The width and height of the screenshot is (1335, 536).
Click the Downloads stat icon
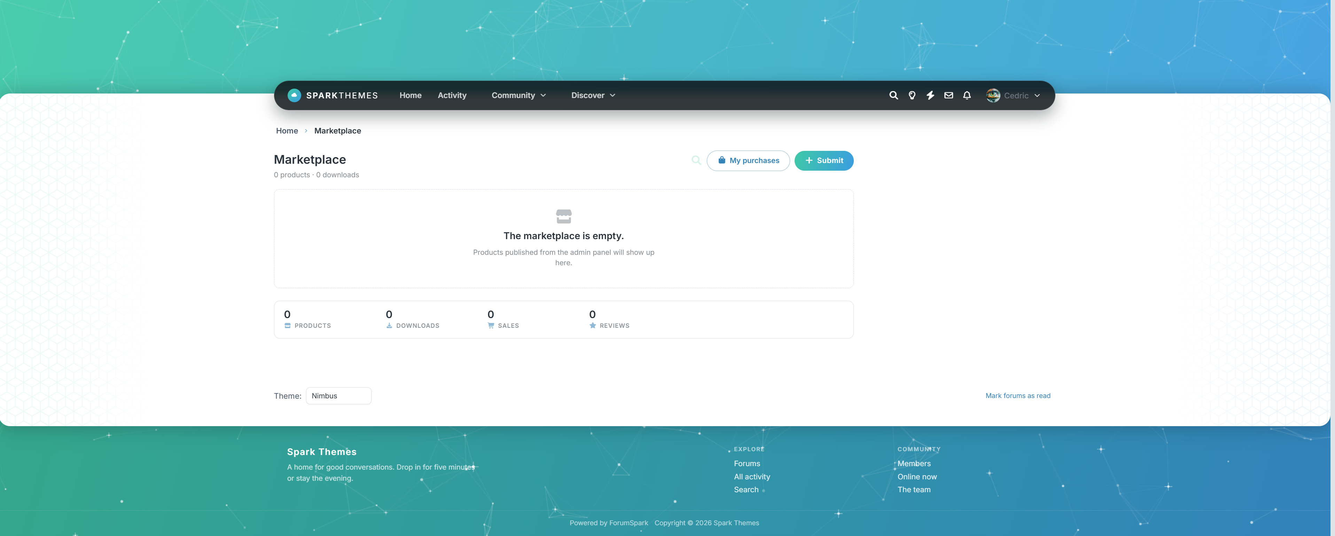tap(389, 325)
